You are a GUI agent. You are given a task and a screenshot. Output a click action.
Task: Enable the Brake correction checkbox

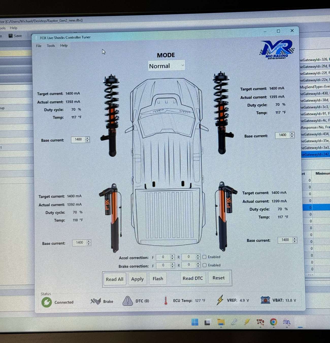click(x=205, y=265)
